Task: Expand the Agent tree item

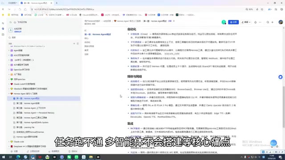Action: click(9, 50)
